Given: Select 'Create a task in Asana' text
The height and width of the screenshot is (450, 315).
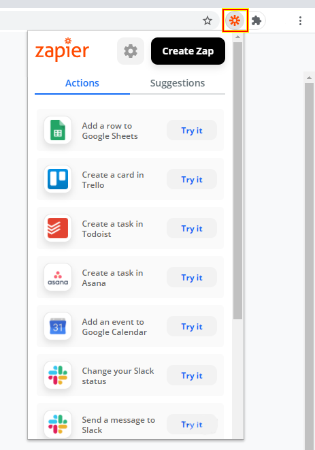Looking at the screenshot, I should (x=112, y=278).
